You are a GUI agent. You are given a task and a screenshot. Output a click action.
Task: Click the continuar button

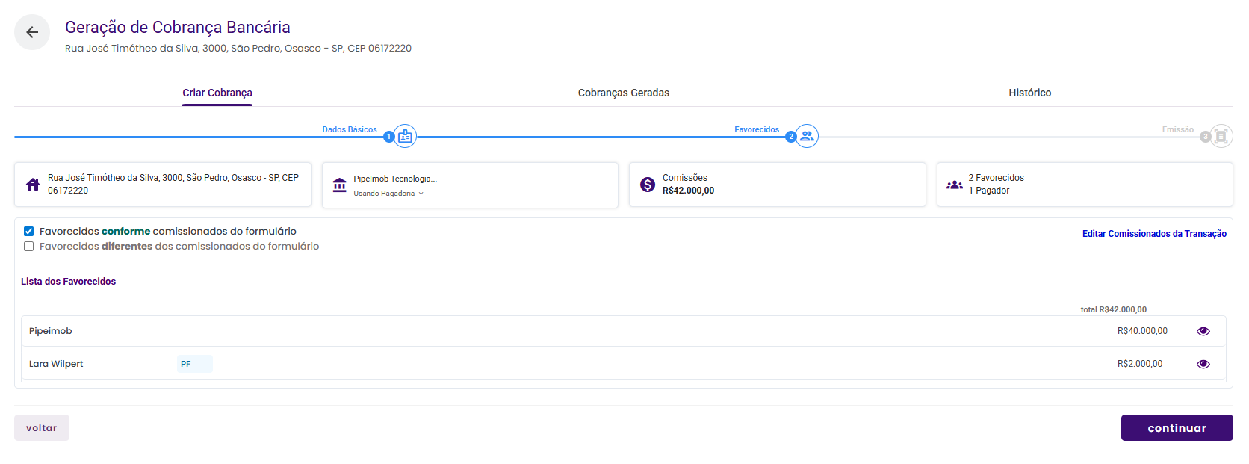(1177, 428)
